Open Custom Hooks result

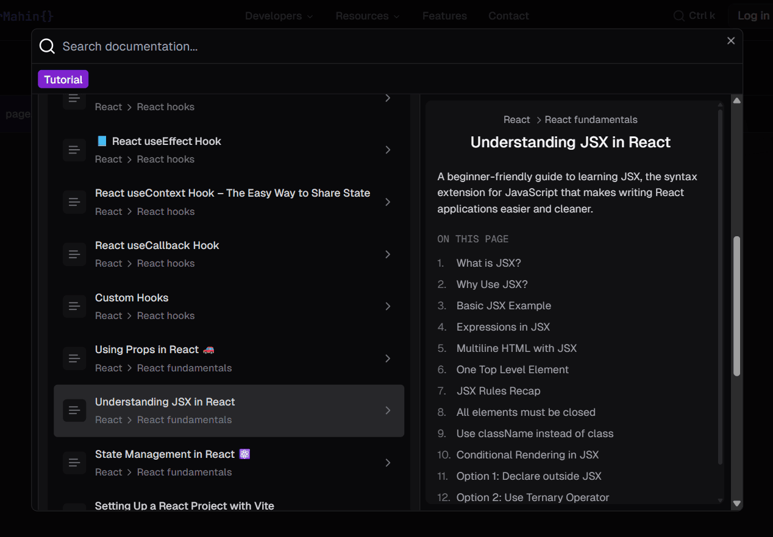click(229, 306)
